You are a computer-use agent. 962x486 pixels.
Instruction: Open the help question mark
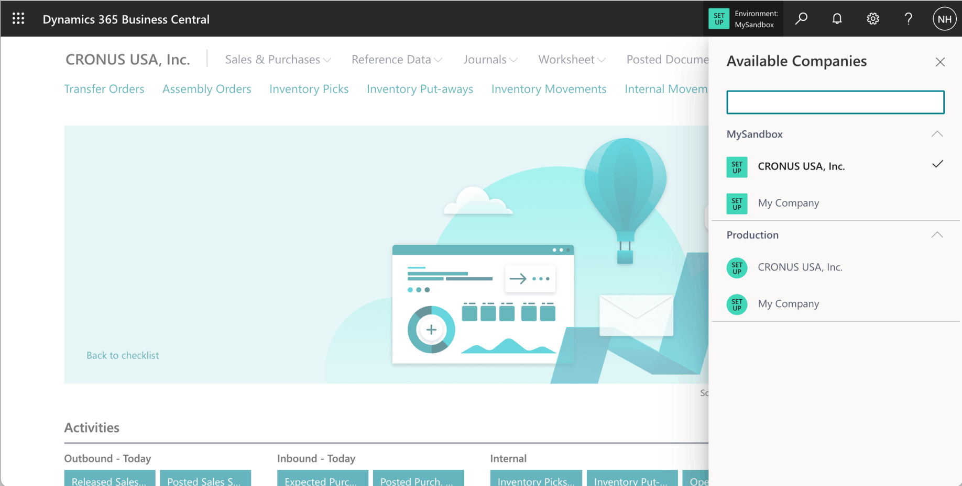908,19
